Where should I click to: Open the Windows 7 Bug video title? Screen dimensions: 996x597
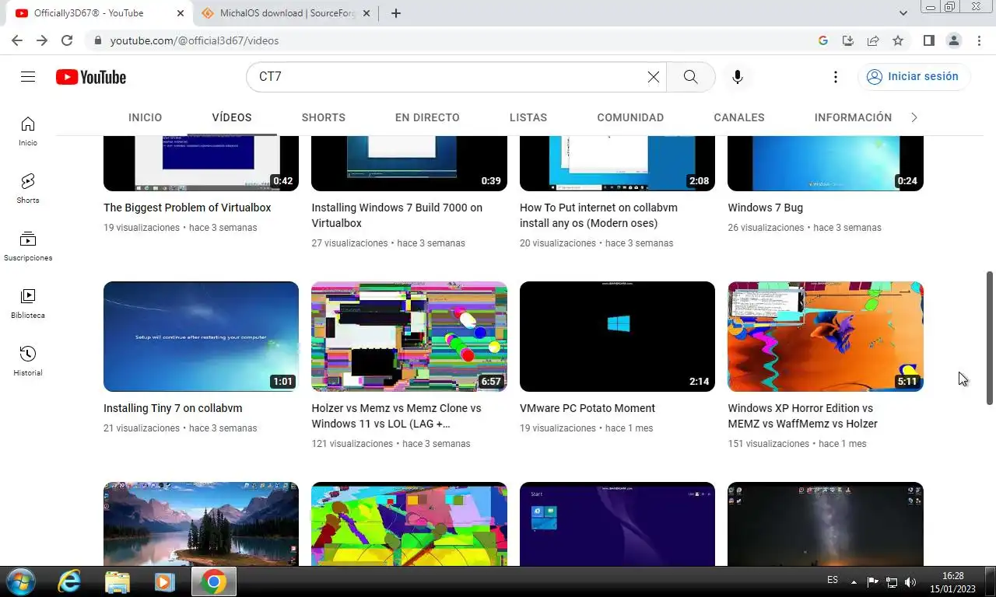(765, 208)
